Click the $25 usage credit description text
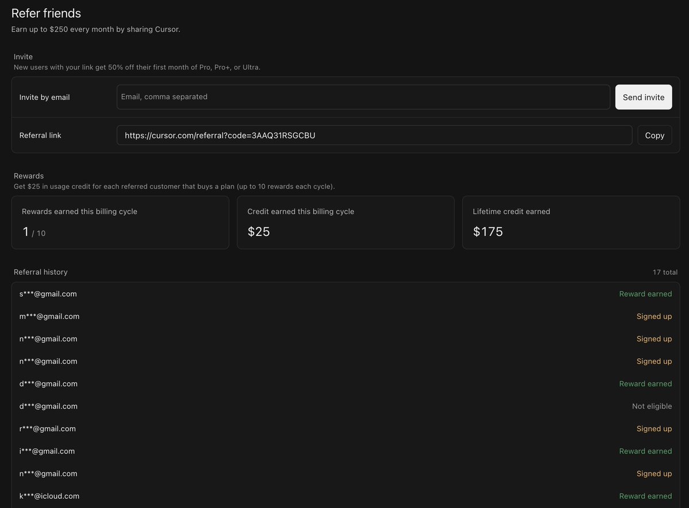 (175, 187)
